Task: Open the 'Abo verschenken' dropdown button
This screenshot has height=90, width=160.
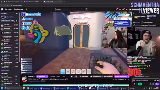Action: point(122,76)
